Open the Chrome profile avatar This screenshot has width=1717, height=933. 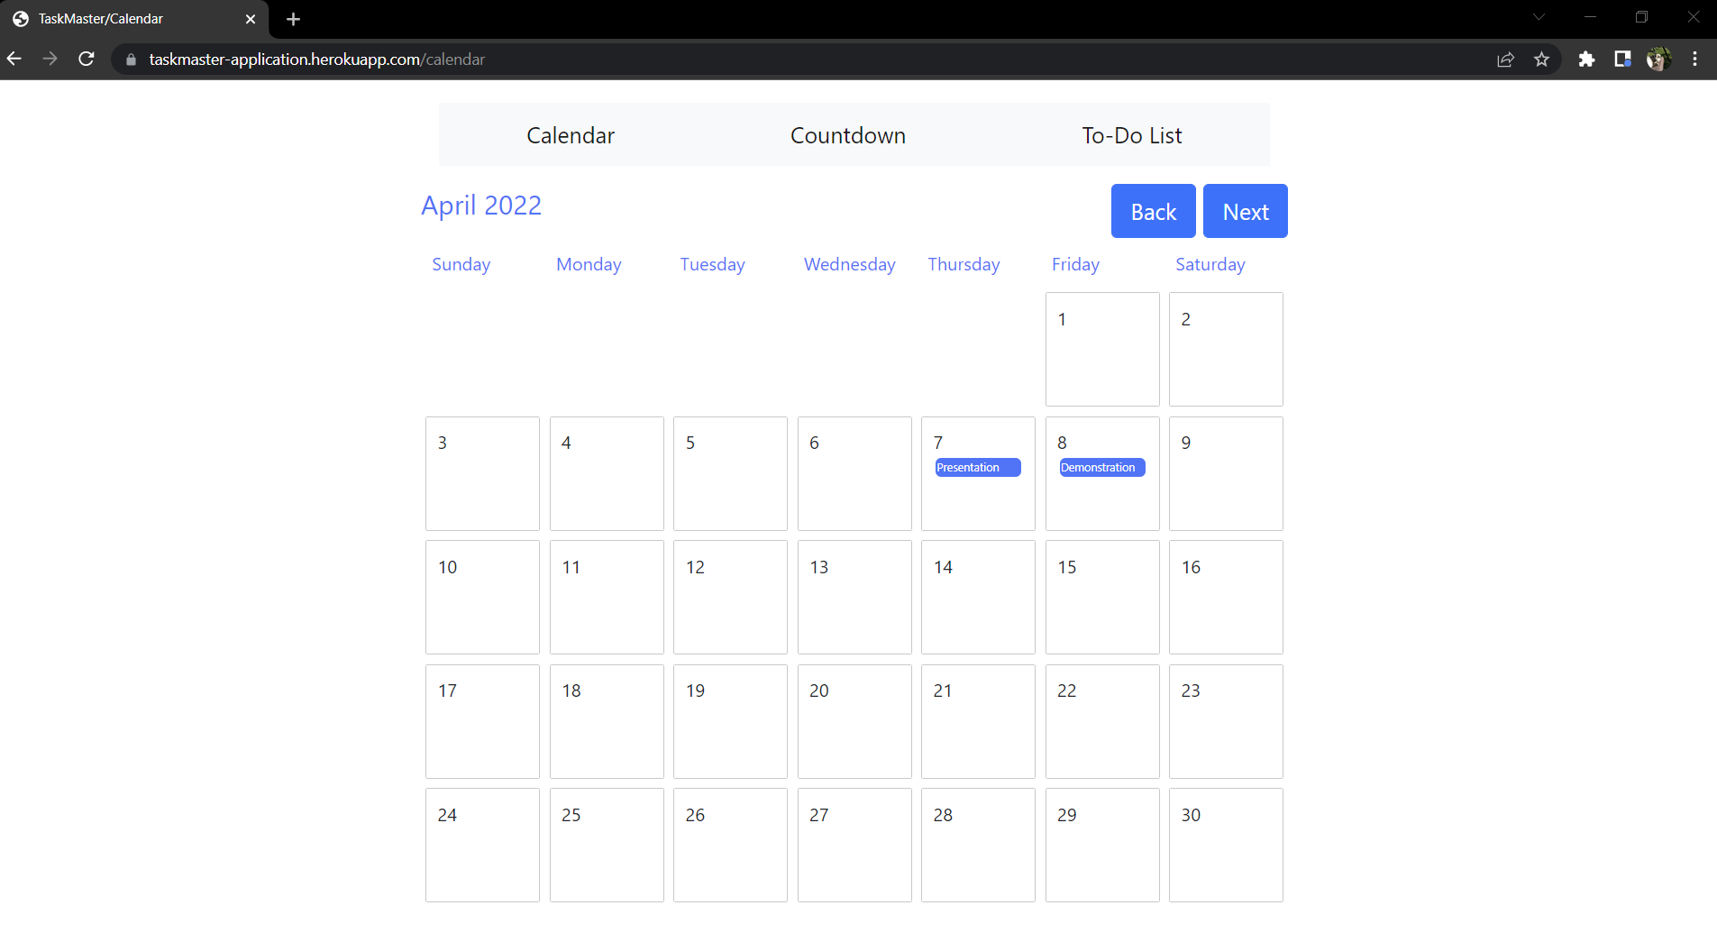[x=1658, y=59]
